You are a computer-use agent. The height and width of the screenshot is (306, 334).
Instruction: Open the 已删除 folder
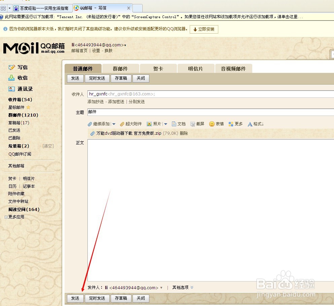[x=14, y=138]
